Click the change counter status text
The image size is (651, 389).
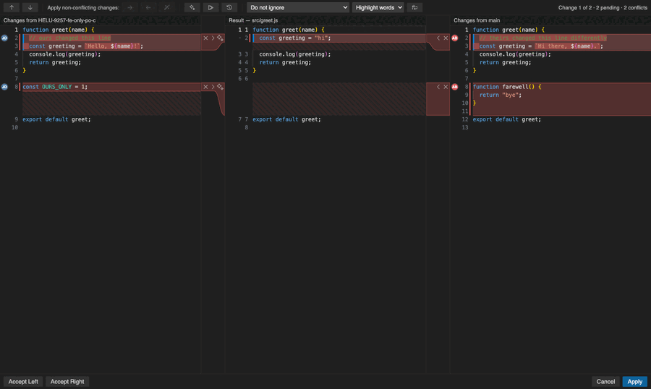(x=603, y=7)
